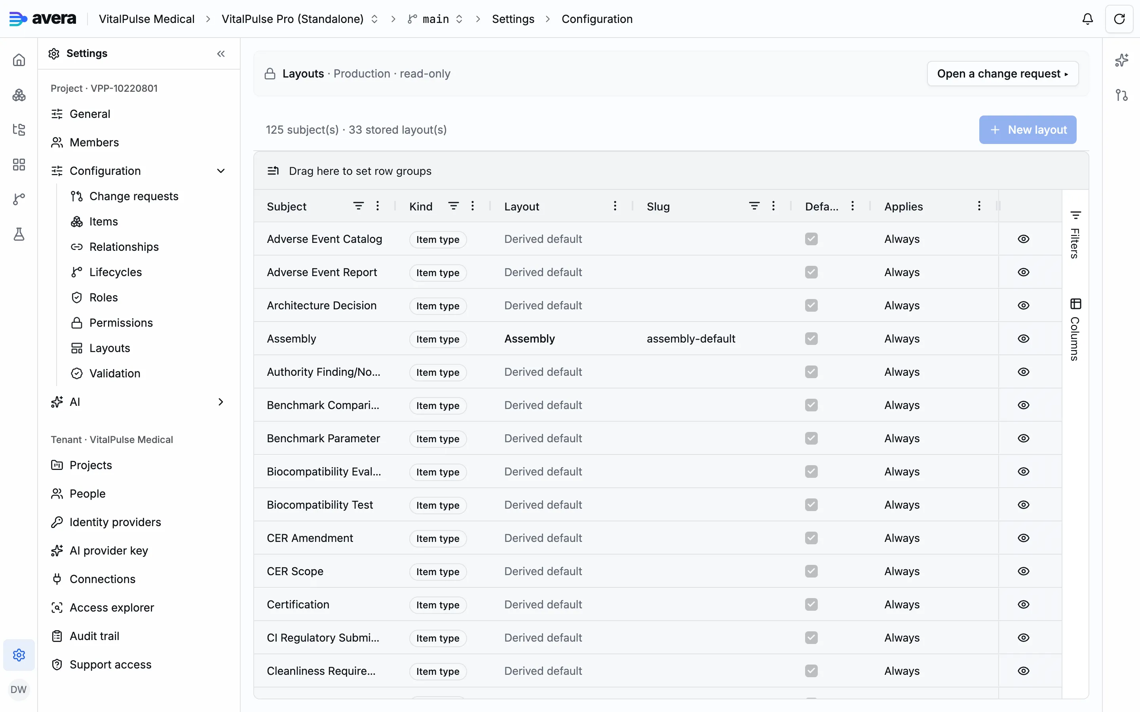The image size is (1140, 712).
Task: Expand the AI section chevron
Action: [x=220, y=401]
